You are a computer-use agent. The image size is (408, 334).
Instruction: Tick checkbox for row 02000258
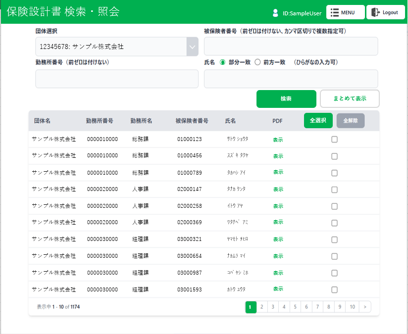(334, 206)
